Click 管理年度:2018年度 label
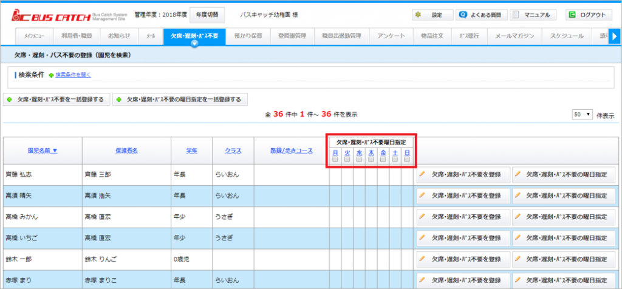The height and width of the screenshot is (289, 622). coord(160,15)
